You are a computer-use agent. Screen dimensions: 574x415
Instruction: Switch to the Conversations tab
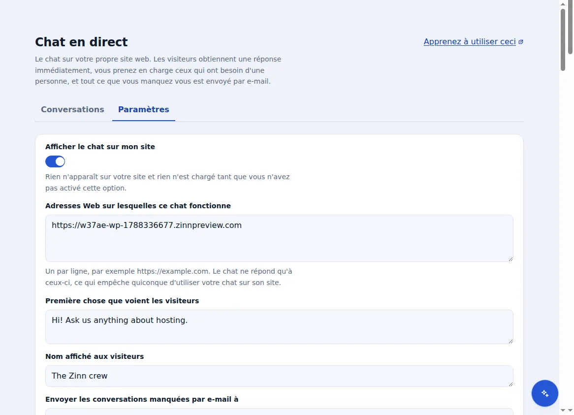point(72,109)
